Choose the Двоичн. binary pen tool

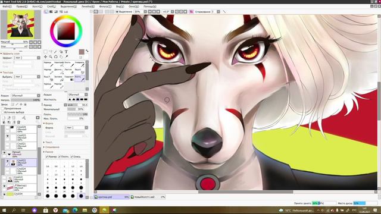pos(59,71)
